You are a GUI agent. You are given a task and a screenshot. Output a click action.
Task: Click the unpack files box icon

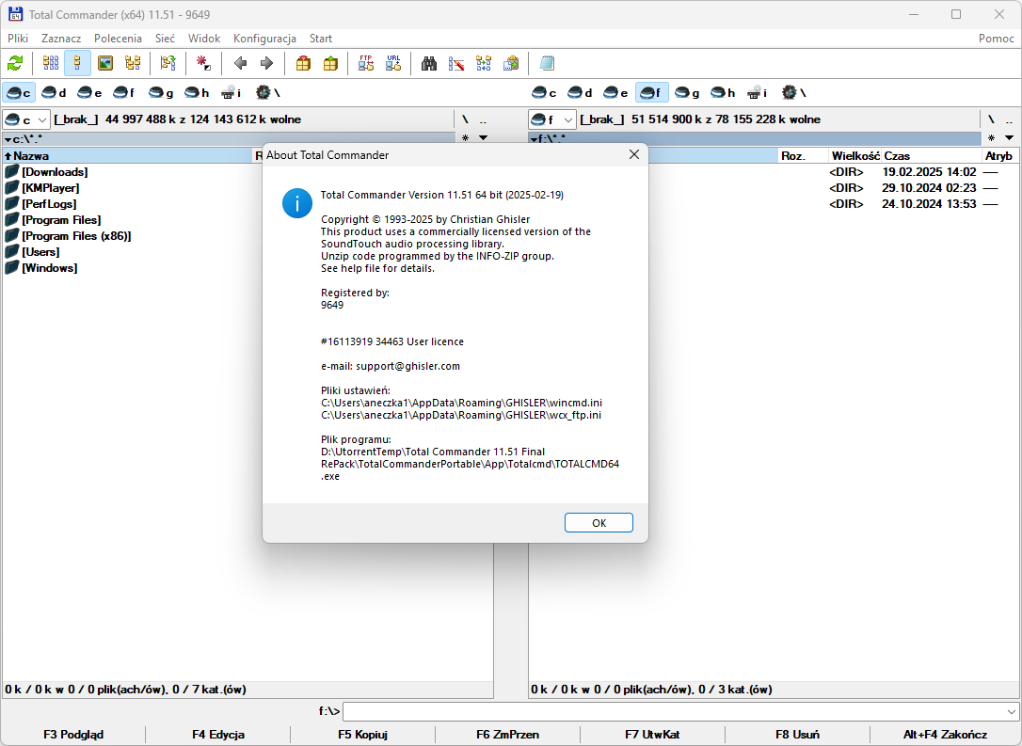point(330,63)
